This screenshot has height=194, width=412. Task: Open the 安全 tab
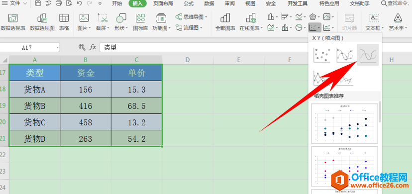tap(271, 3)
